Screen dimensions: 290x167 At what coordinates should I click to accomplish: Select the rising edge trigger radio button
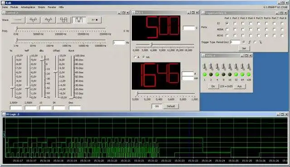pyautogui.click(x=244, y=42)
